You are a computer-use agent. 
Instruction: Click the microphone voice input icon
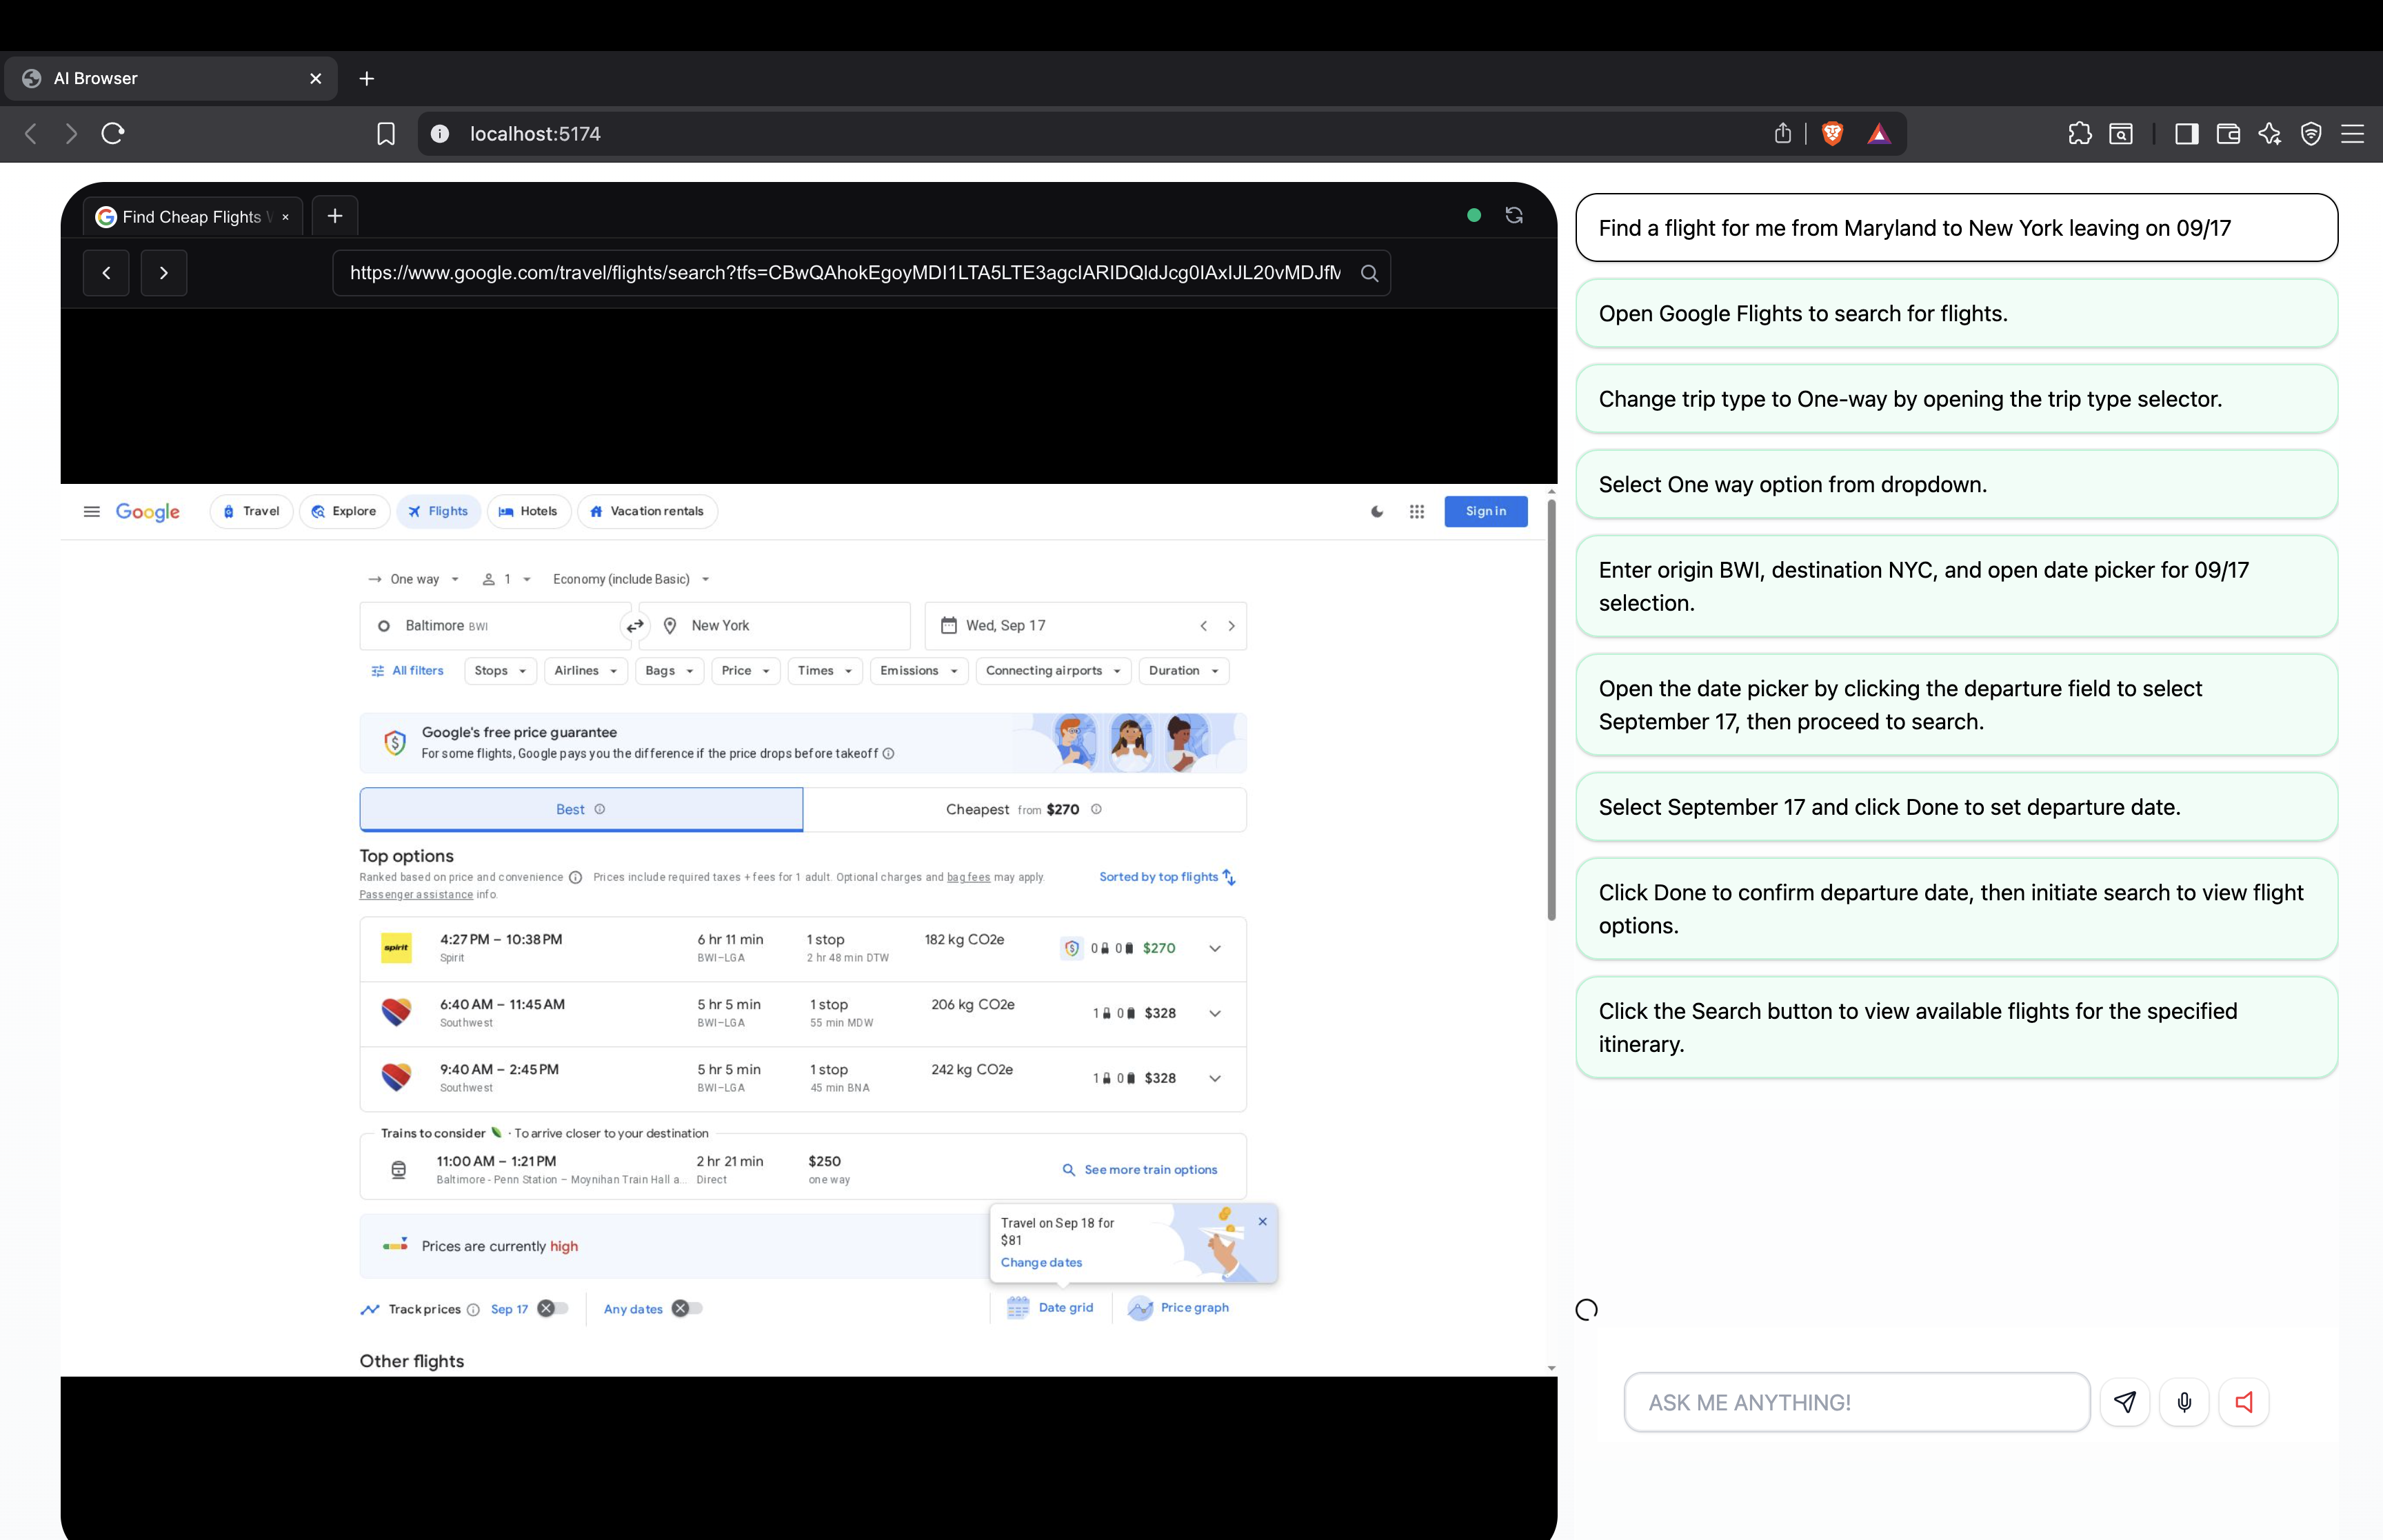click(x=2184, y=1402)
